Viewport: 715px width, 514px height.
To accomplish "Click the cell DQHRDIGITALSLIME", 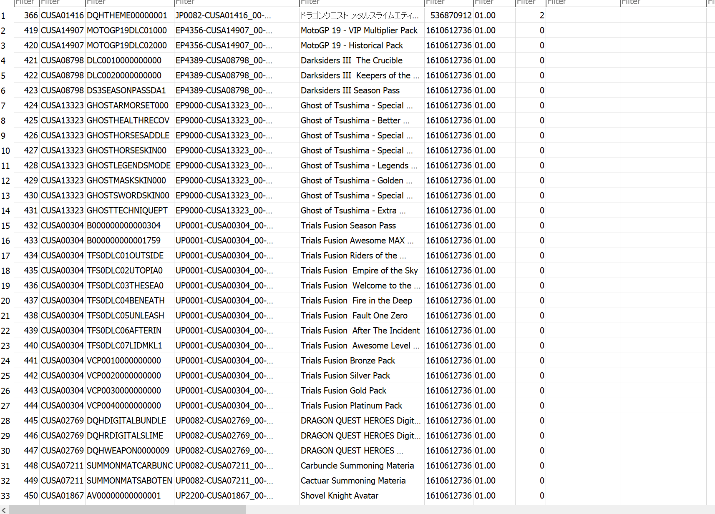I will 130,436.
